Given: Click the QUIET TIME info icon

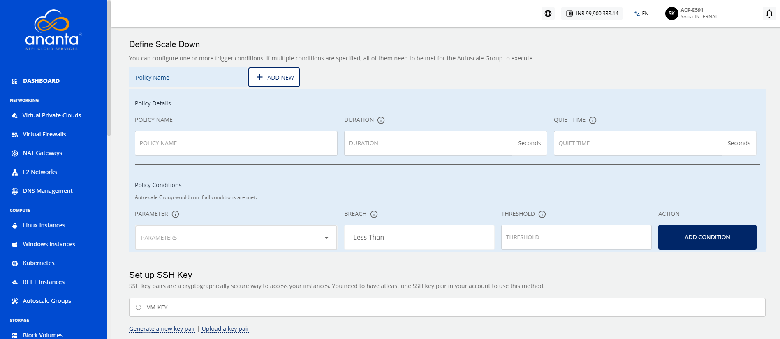Looking at the screenshot, I should [x=593, y=120].
